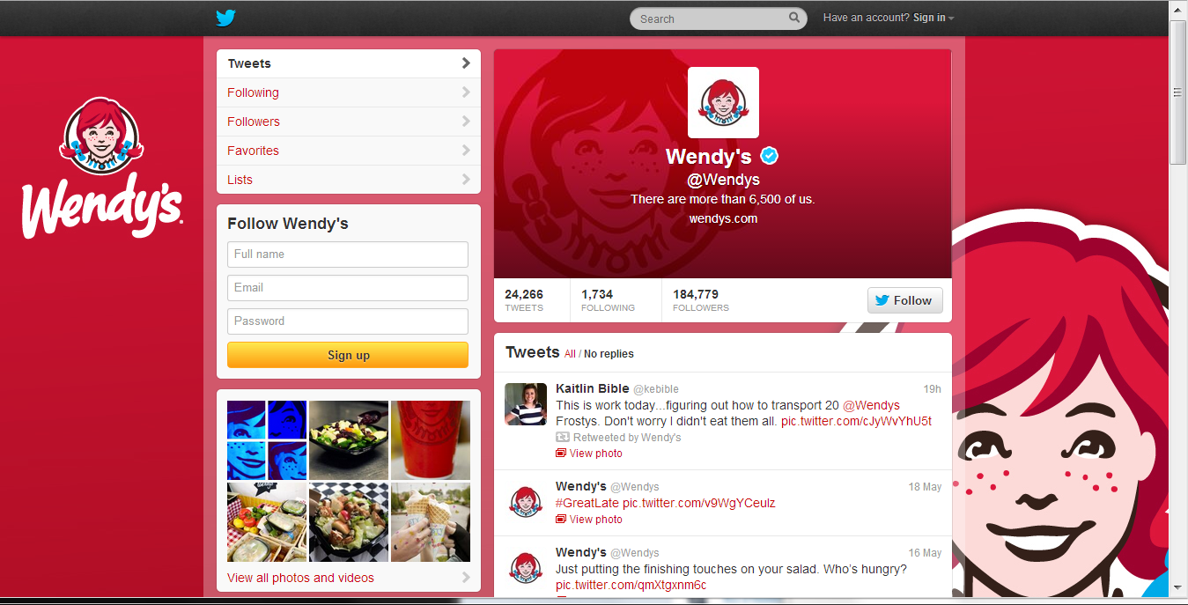This screenshot has height=605, width=1188.
Task: Click the 184,779 Followers count
Action: click(x=701, y=300)
